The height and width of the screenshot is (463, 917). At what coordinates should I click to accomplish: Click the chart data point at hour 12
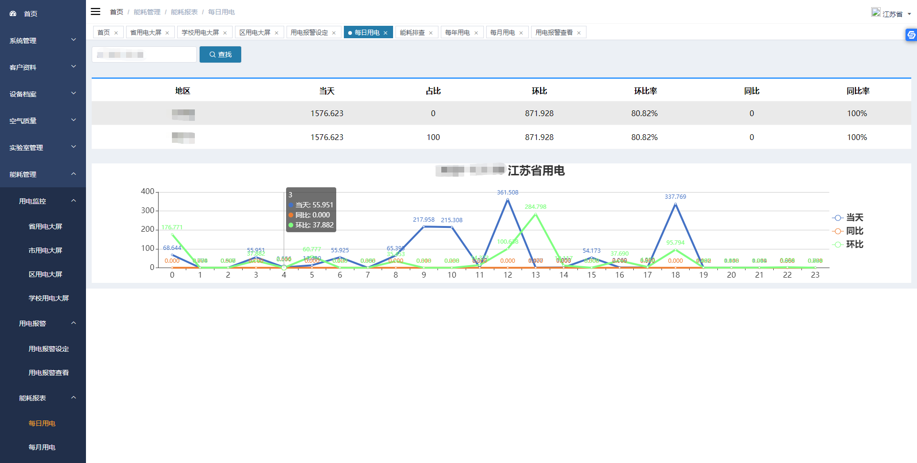coord(507,200)
